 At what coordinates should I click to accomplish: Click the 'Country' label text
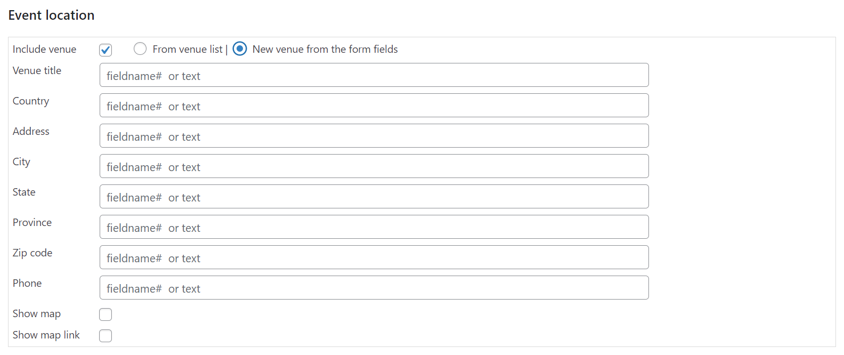pyautogui.click(x=31, y=101)
